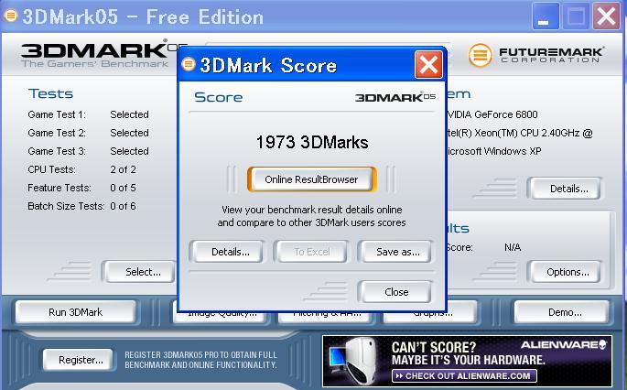627x390 pixels.
Task: Launch the Demo... button
Action: click(x=561, y=312)
